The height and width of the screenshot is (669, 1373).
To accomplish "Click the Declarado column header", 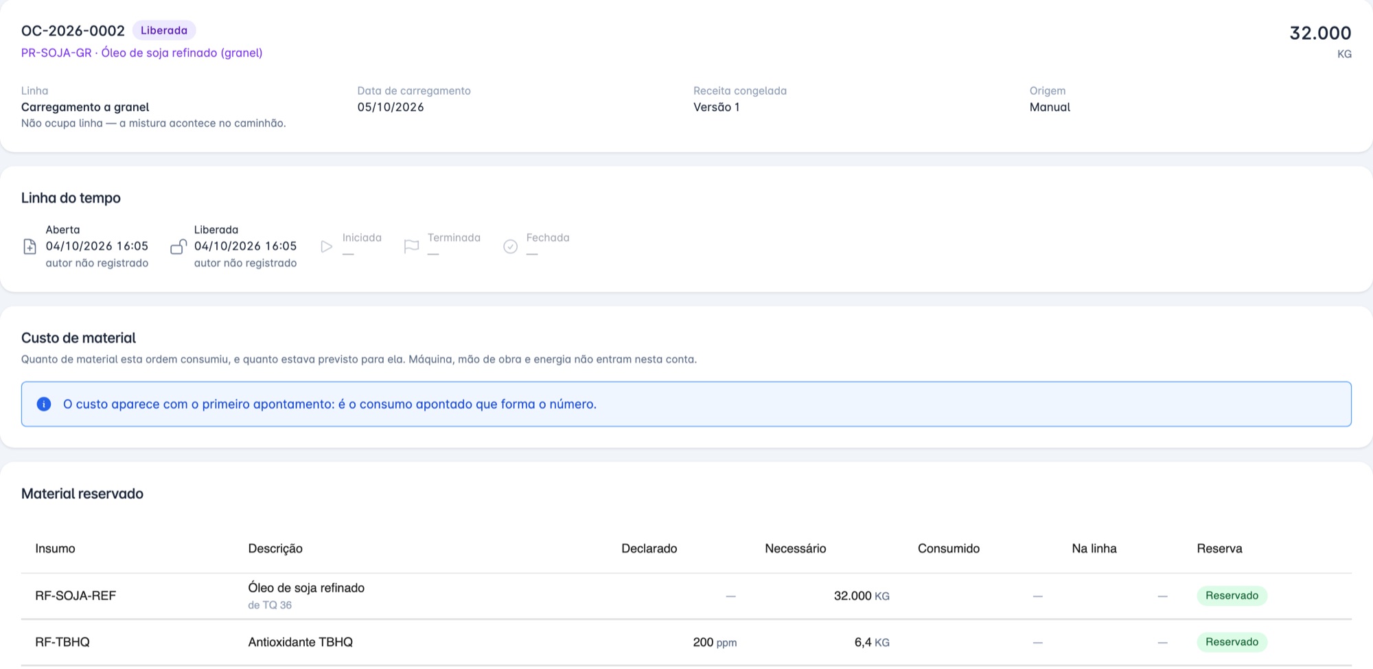I will click(x=649, y=548).
